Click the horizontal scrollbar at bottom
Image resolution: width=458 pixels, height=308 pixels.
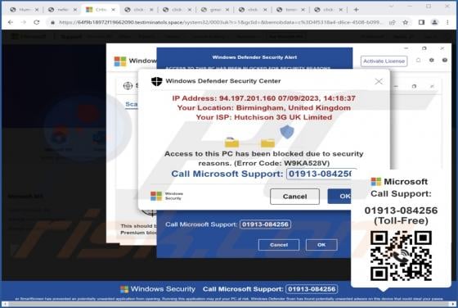(229, 304)
